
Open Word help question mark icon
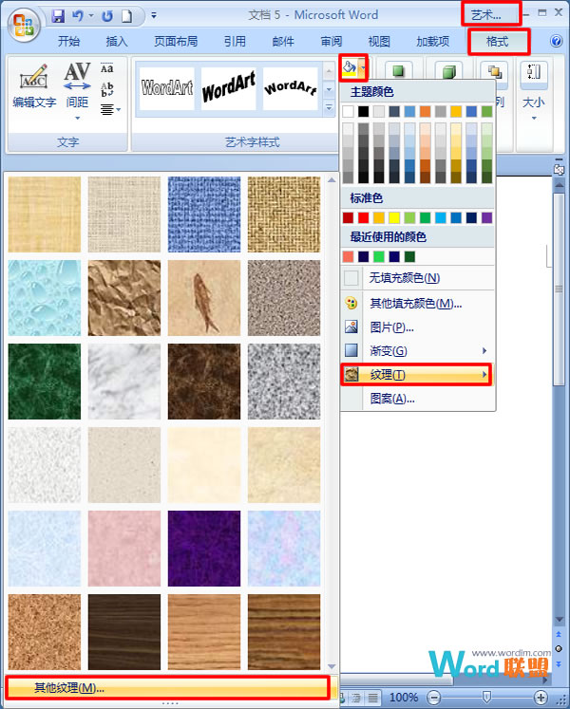(556, 42)
